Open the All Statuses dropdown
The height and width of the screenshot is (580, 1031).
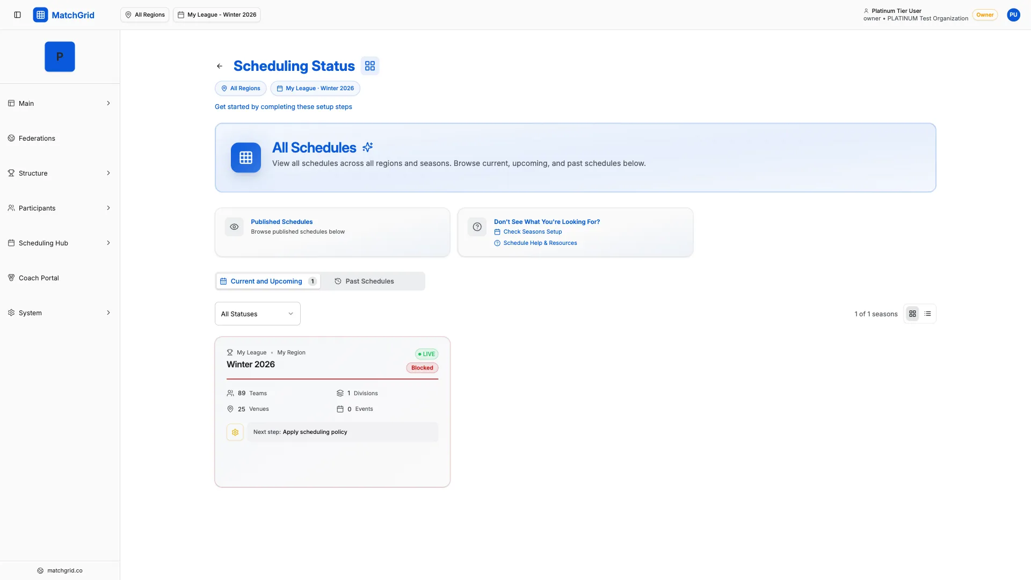[257, 314]
